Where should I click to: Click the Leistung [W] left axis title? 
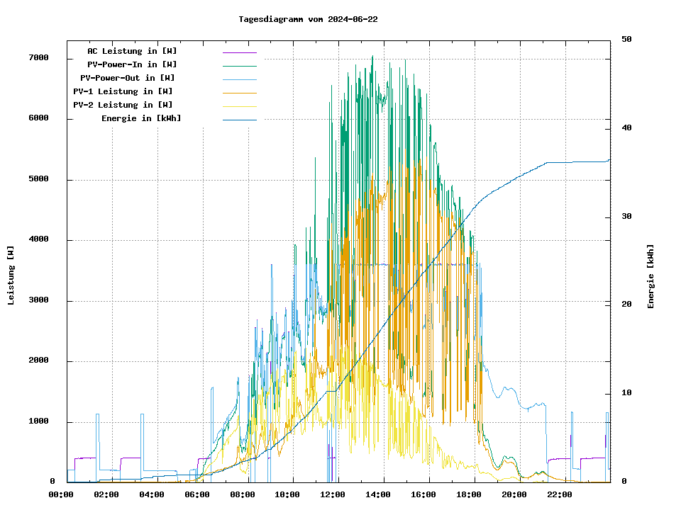pyautogui.click(x=11, y=276)
